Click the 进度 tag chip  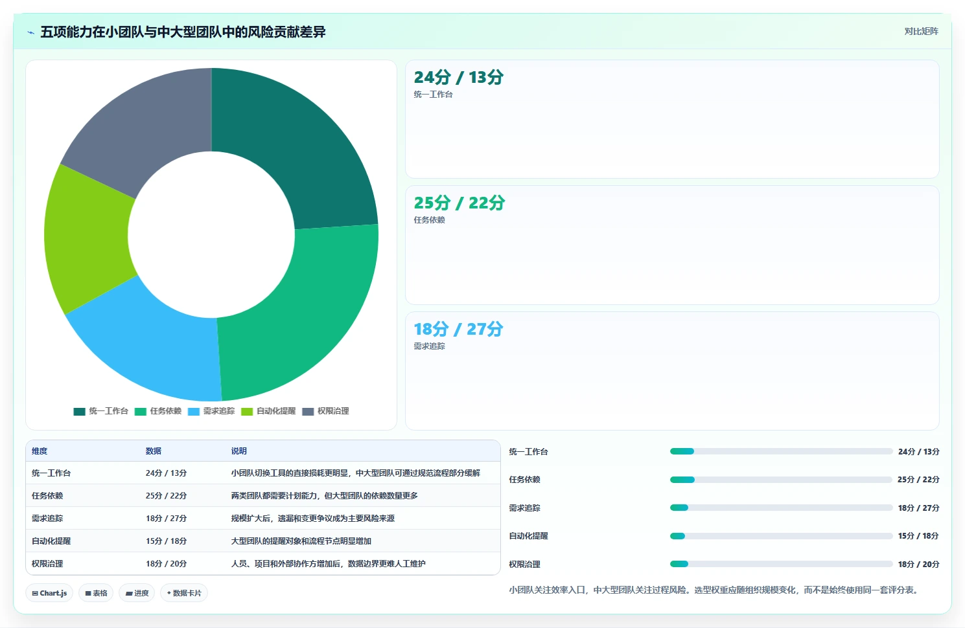137,593
